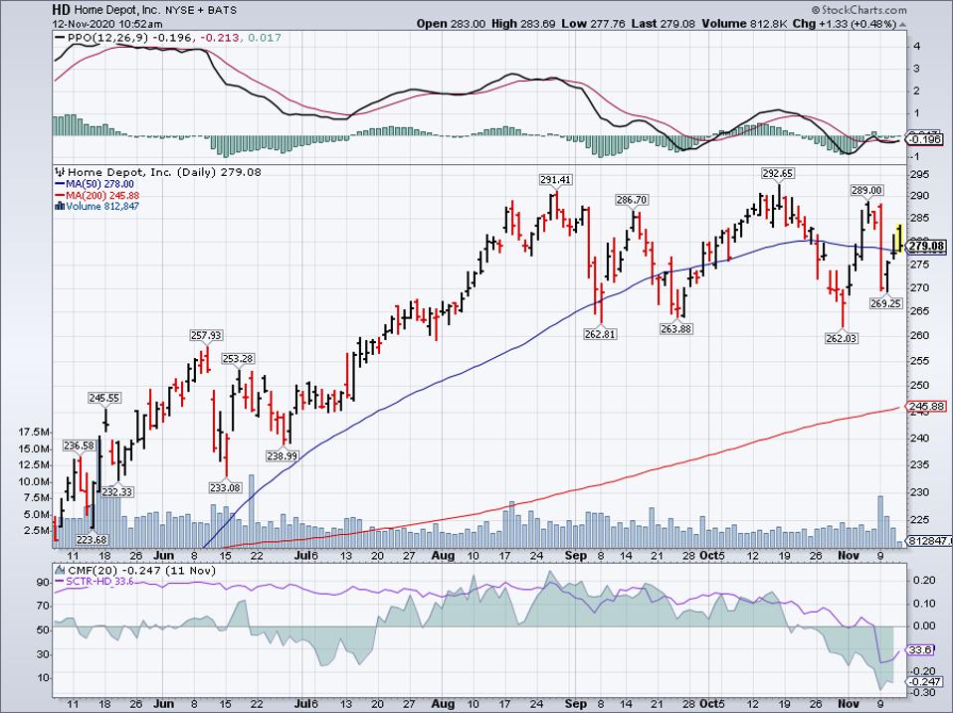Click the 'High 283.69' value
Image resolution: width=953 pixels, height=713 pixels.
(525, 24)
